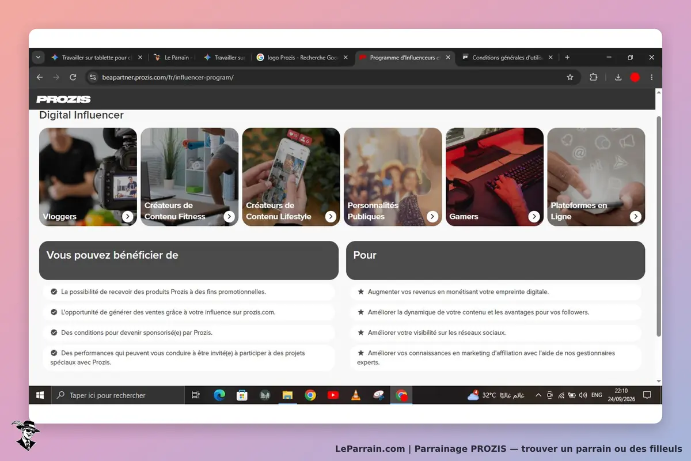691x461 pixels.
Task: Open Microsoft Store from the taskbar
Action: click(242, 395)
